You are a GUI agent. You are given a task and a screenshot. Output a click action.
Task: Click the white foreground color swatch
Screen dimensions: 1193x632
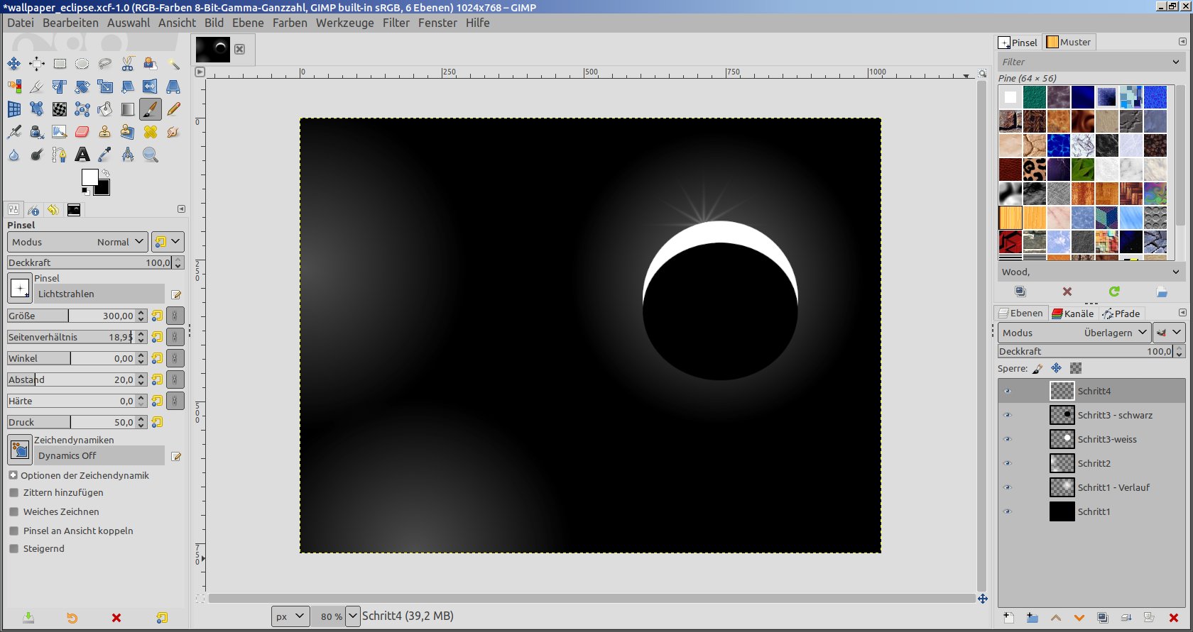point(89,177)
